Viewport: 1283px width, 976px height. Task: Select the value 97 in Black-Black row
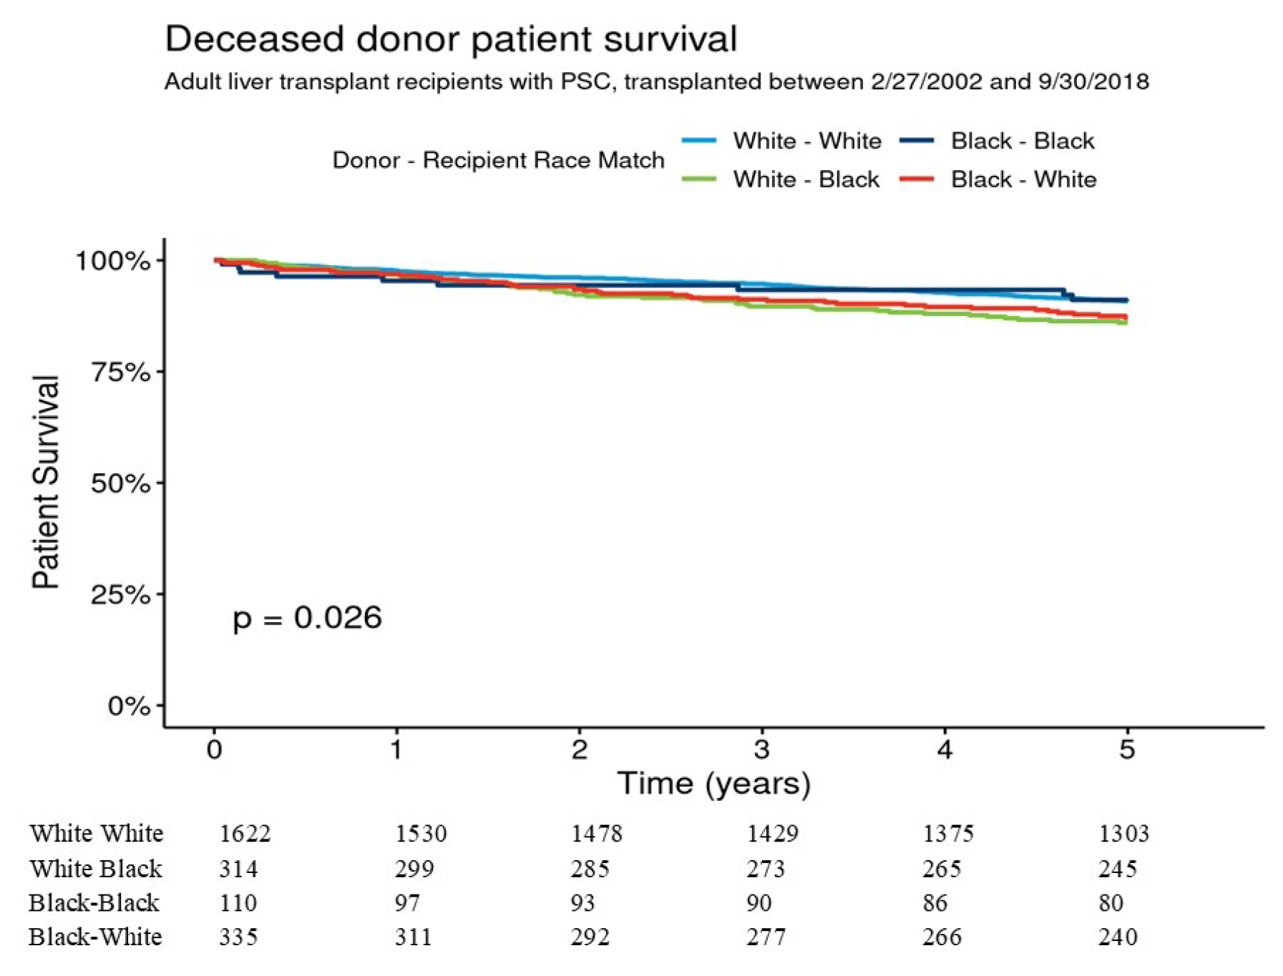click(x=407, y=903)
